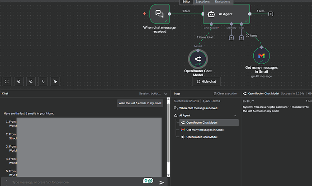Collapse the AI Agent log entry

235,116
